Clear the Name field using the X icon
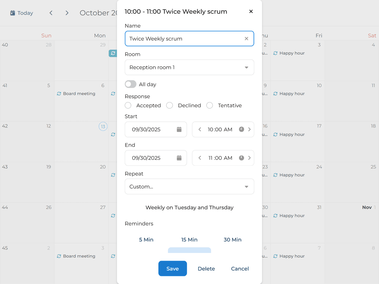Screen dimensions: 379x284 [246, 38]
